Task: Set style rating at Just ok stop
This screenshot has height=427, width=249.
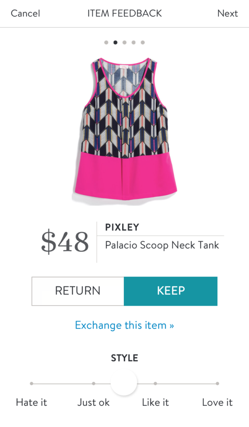Action: [94, 384]
